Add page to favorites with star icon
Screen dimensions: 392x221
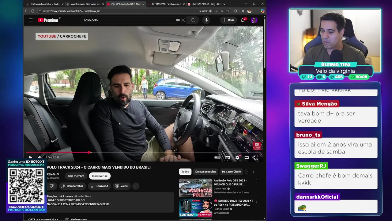click(x=228, y=11)
